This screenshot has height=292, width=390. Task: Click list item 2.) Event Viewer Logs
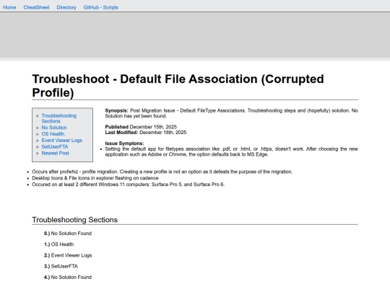tap(68, 255)
